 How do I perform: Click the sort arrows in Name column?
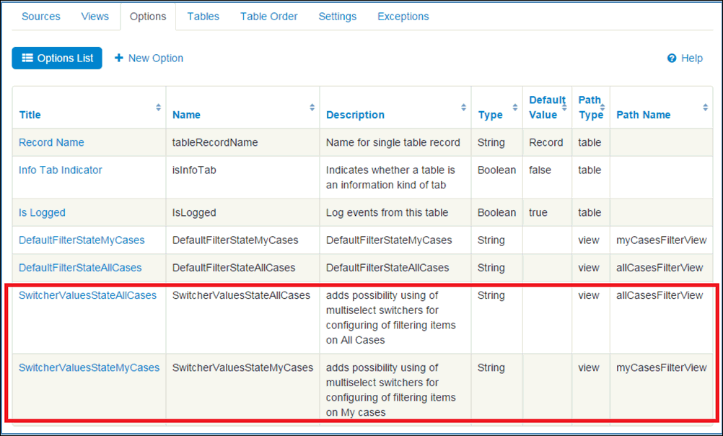(312, 108)
